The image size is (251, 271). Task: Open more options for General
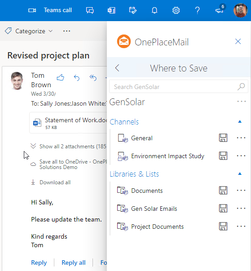241,138
